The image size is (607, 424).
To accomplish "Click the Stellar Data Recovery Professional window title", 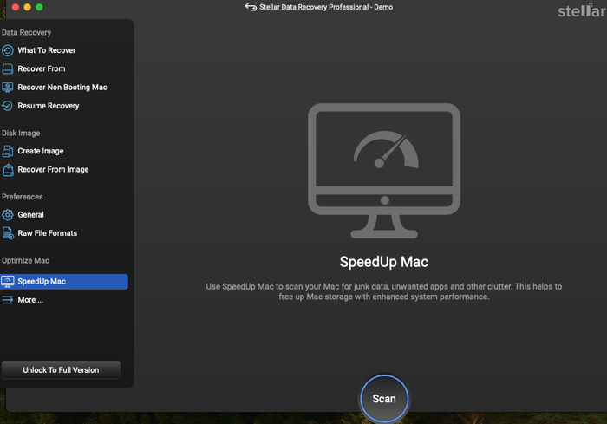I will click(326, 7).
